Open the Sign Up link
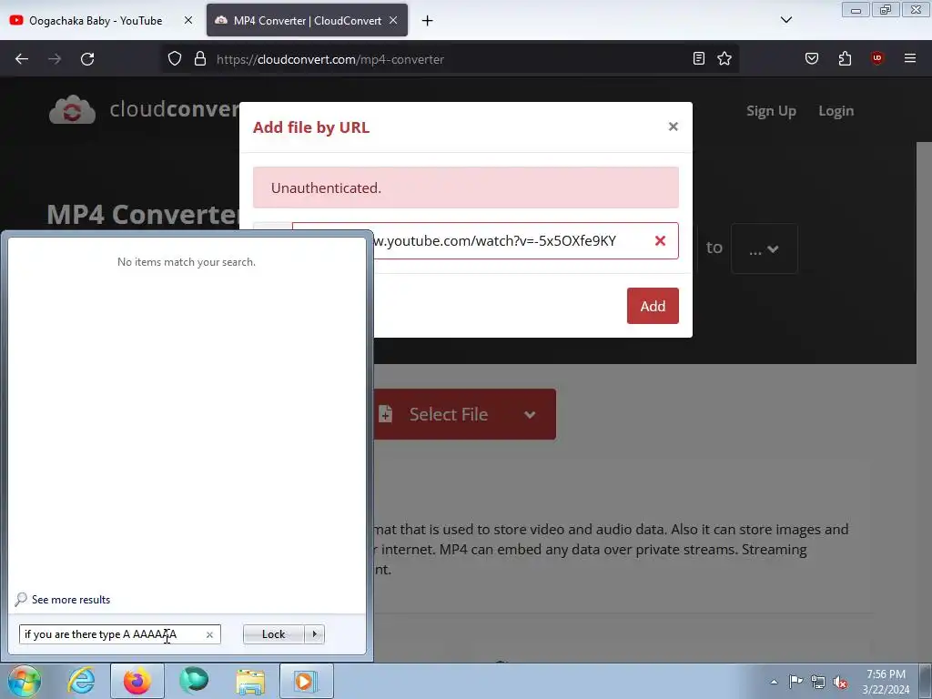The height and width of the screenshot is (699, 932). [771, 111]
